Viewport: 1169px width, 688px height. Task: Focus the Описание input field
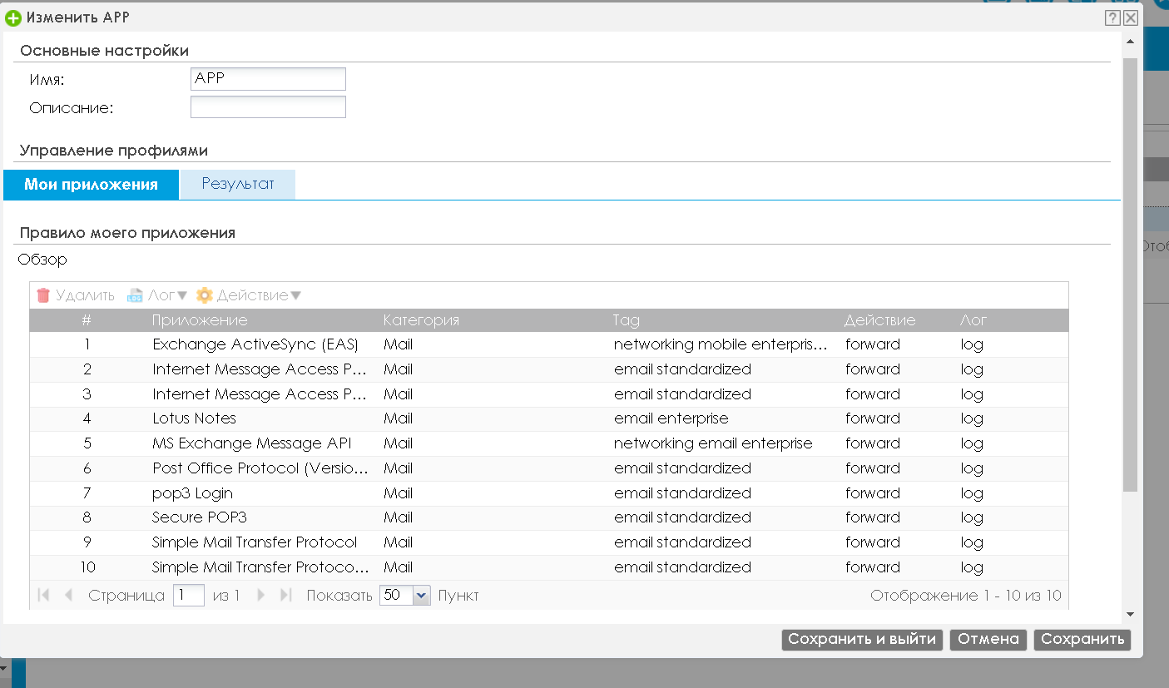[x=268, y=107]
